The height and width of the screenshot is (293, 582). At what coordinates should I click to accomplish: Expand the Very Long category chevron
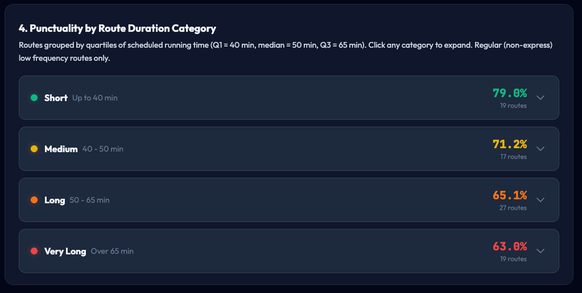(x=541, y=251)
